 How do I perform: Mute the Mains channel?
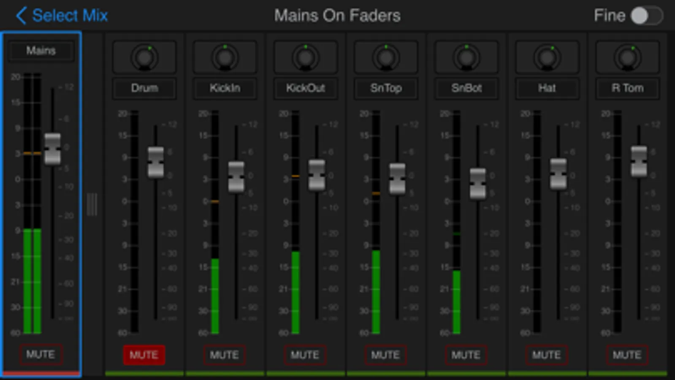(x=41, y=354)
